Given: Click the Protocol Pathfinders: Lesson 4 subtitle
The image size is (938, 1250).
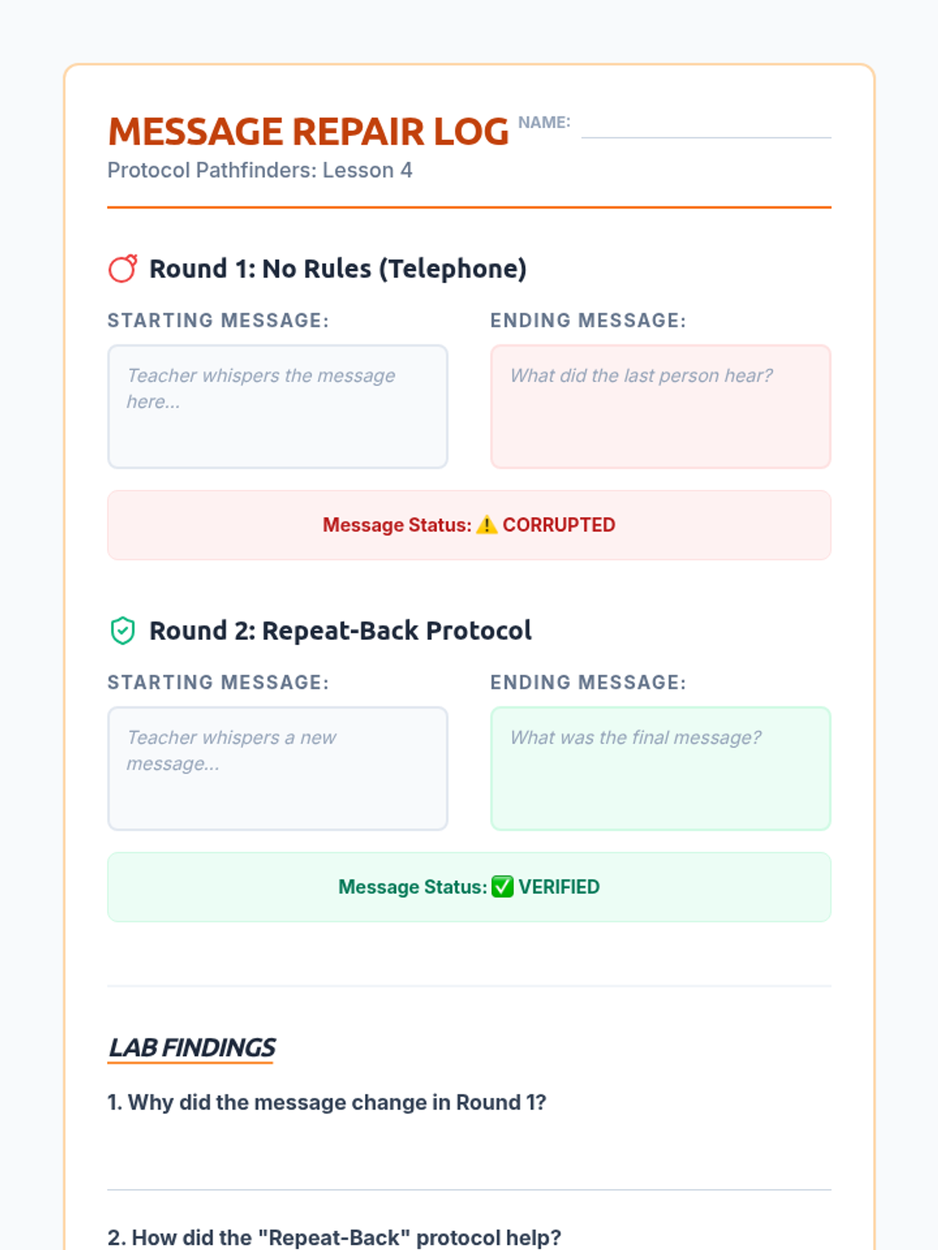Looking at the screenshot, I should pos(260,170).
